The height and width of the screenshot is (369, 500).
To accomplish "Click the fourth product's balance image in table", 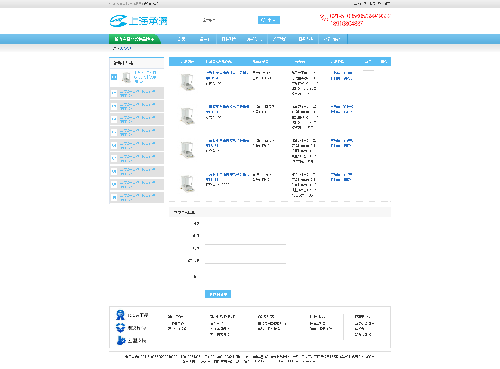I will [x=187, y=184].
